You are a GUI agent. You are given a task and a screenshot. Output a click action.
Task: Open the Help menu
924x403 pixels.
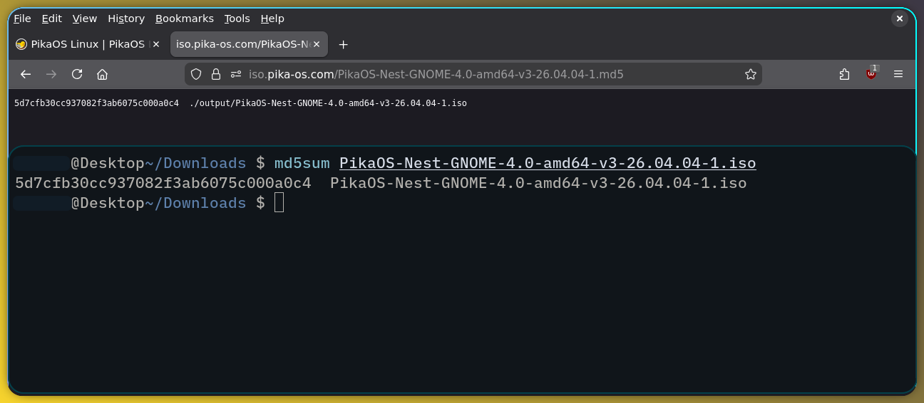tap(272, 19)
